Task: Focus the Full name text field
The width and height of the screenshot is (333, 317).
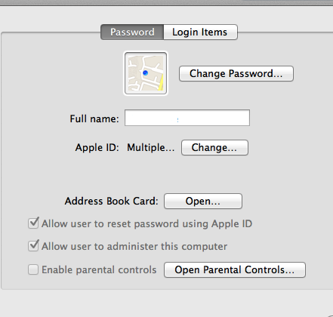Action: coord(187,118)
